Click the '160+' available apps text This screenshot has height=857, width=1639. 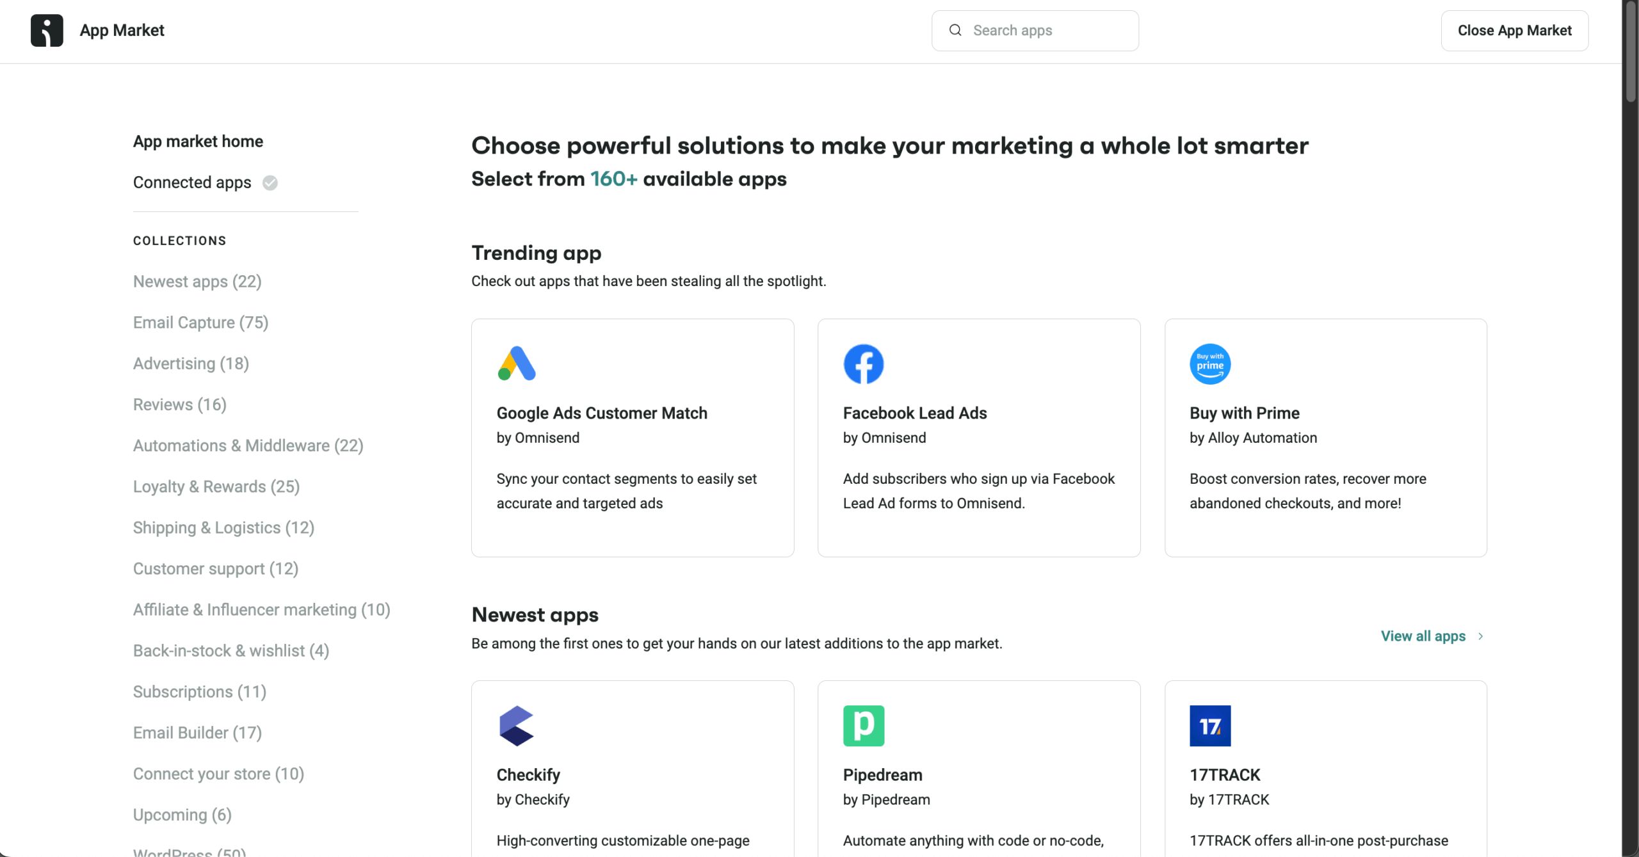click(x=613, y=179)
